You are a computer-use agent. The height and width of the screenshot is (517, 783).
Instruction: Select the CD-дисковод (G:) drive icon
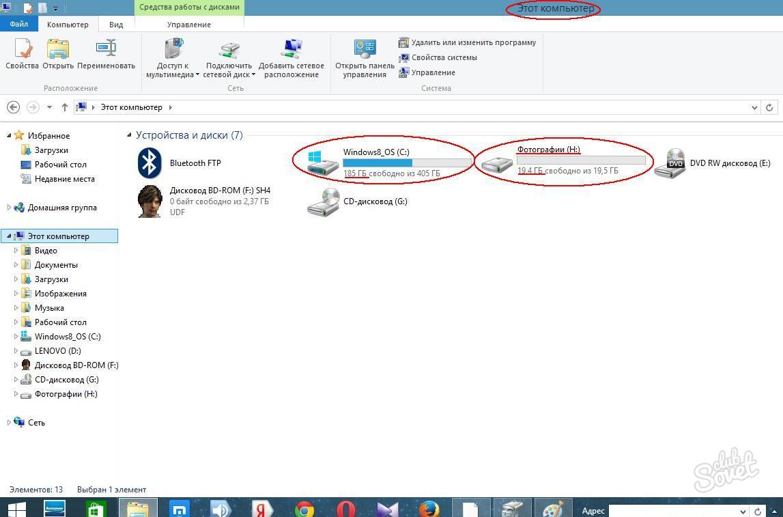[x=324, y=201]
